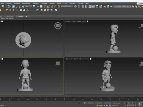
Task: Open the Modifiers menu
Action: pos(9,4)
